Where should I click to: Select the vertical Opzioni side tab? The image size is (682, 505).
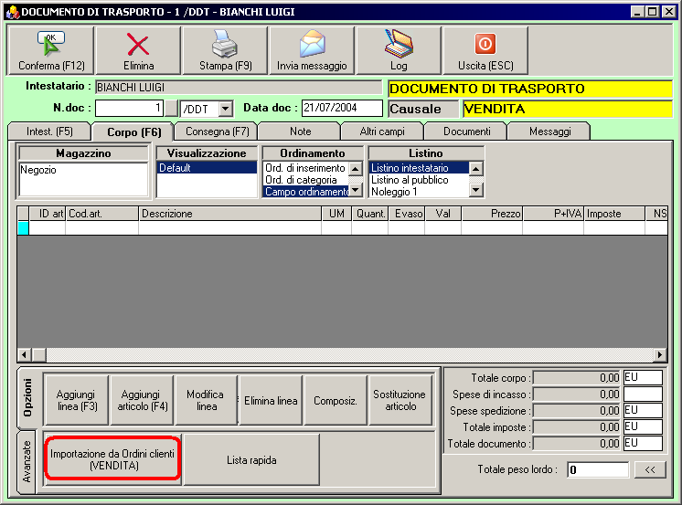[x=27, y=397]
